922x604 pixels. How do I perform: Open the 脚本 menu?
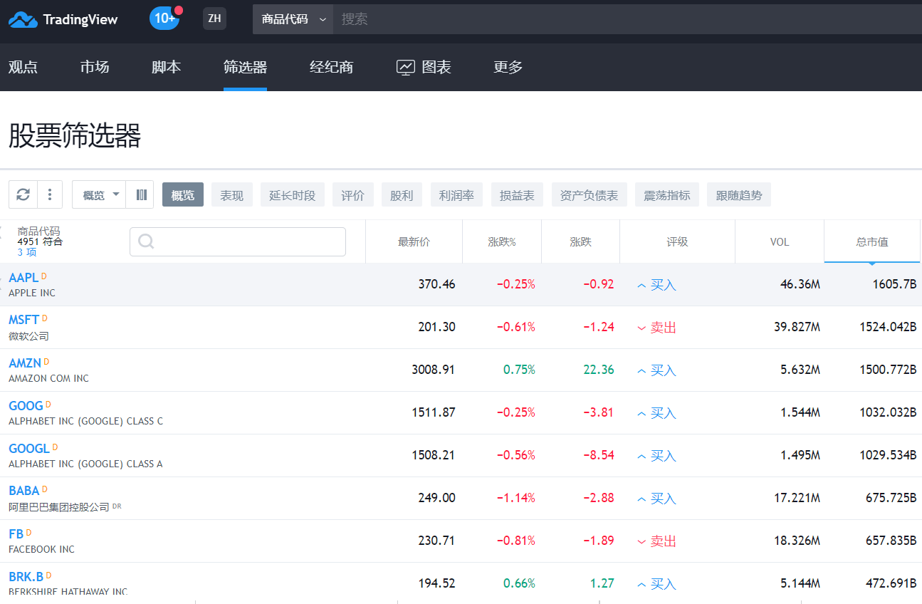coord(166,67)
